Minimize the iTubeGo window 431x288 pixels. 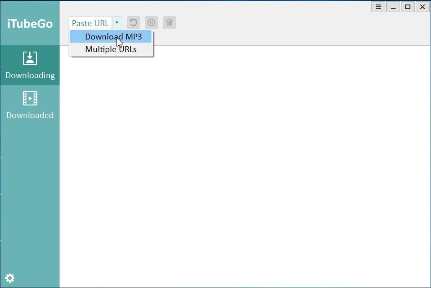coord(393,7)
